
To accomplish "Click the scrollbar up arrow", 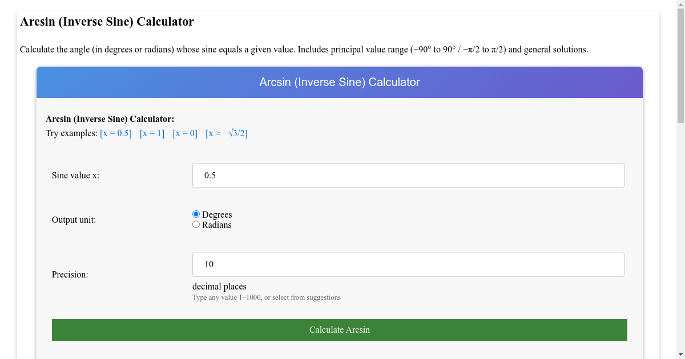I will click(679, 5).
